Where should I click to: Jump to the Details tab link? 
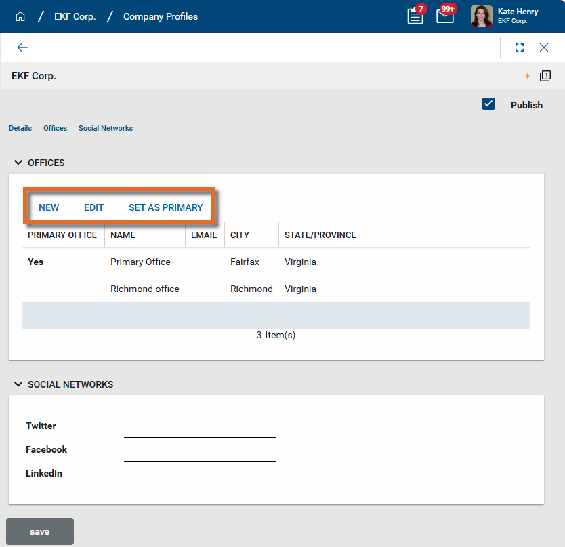click(20, 128)
